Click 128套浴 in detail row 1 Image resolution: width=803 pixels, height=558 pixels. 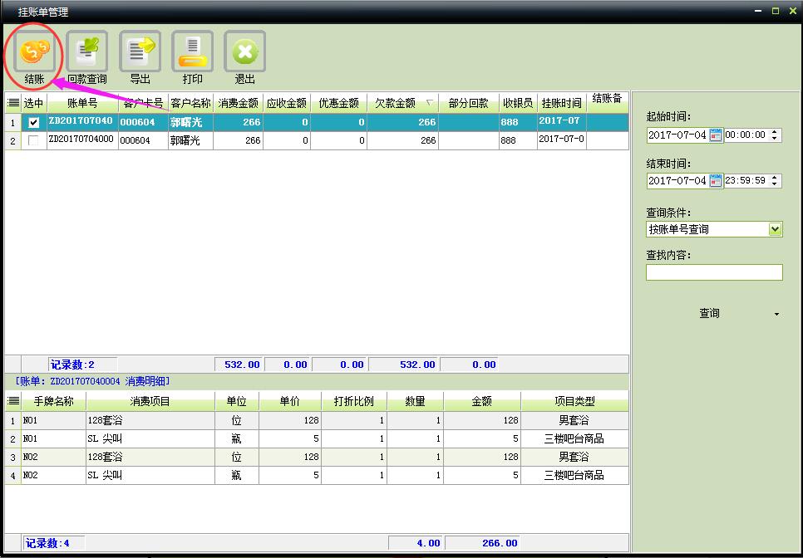pyautogui.click(x=105, y=420)
